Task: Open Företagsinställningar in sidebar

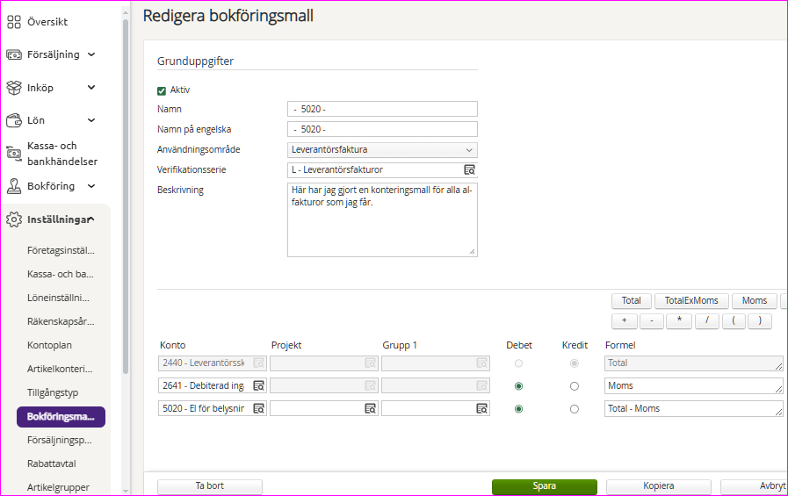Action: pyautogui.click(x=61, y=250)
